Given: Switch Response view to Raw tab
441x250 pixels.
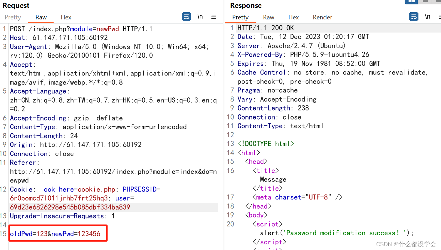Looking at the screenshot, I should click(269, 17).
